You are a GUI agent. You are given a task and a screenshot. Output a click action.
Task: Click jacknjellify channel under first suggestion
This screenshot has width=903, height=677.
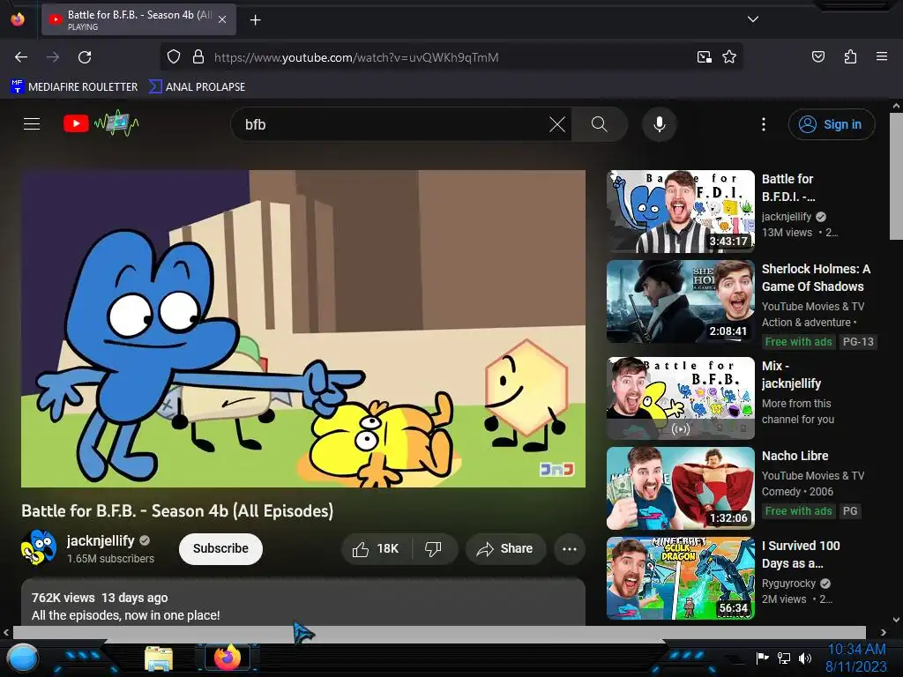786,217
